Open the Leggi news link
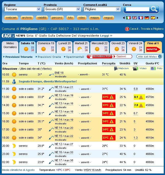Screen dimensions: 165x175 click(x=106, y=36)
